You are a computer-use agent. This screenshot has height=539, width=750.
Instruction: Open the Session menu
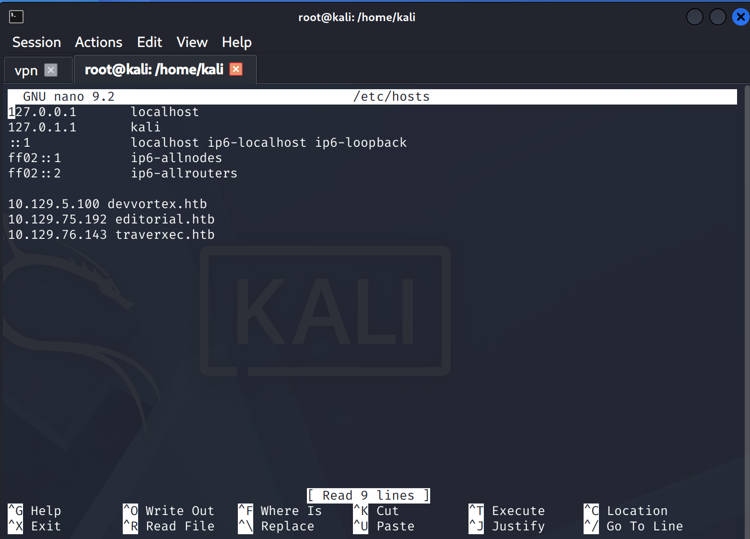click(x=36, y=42)
